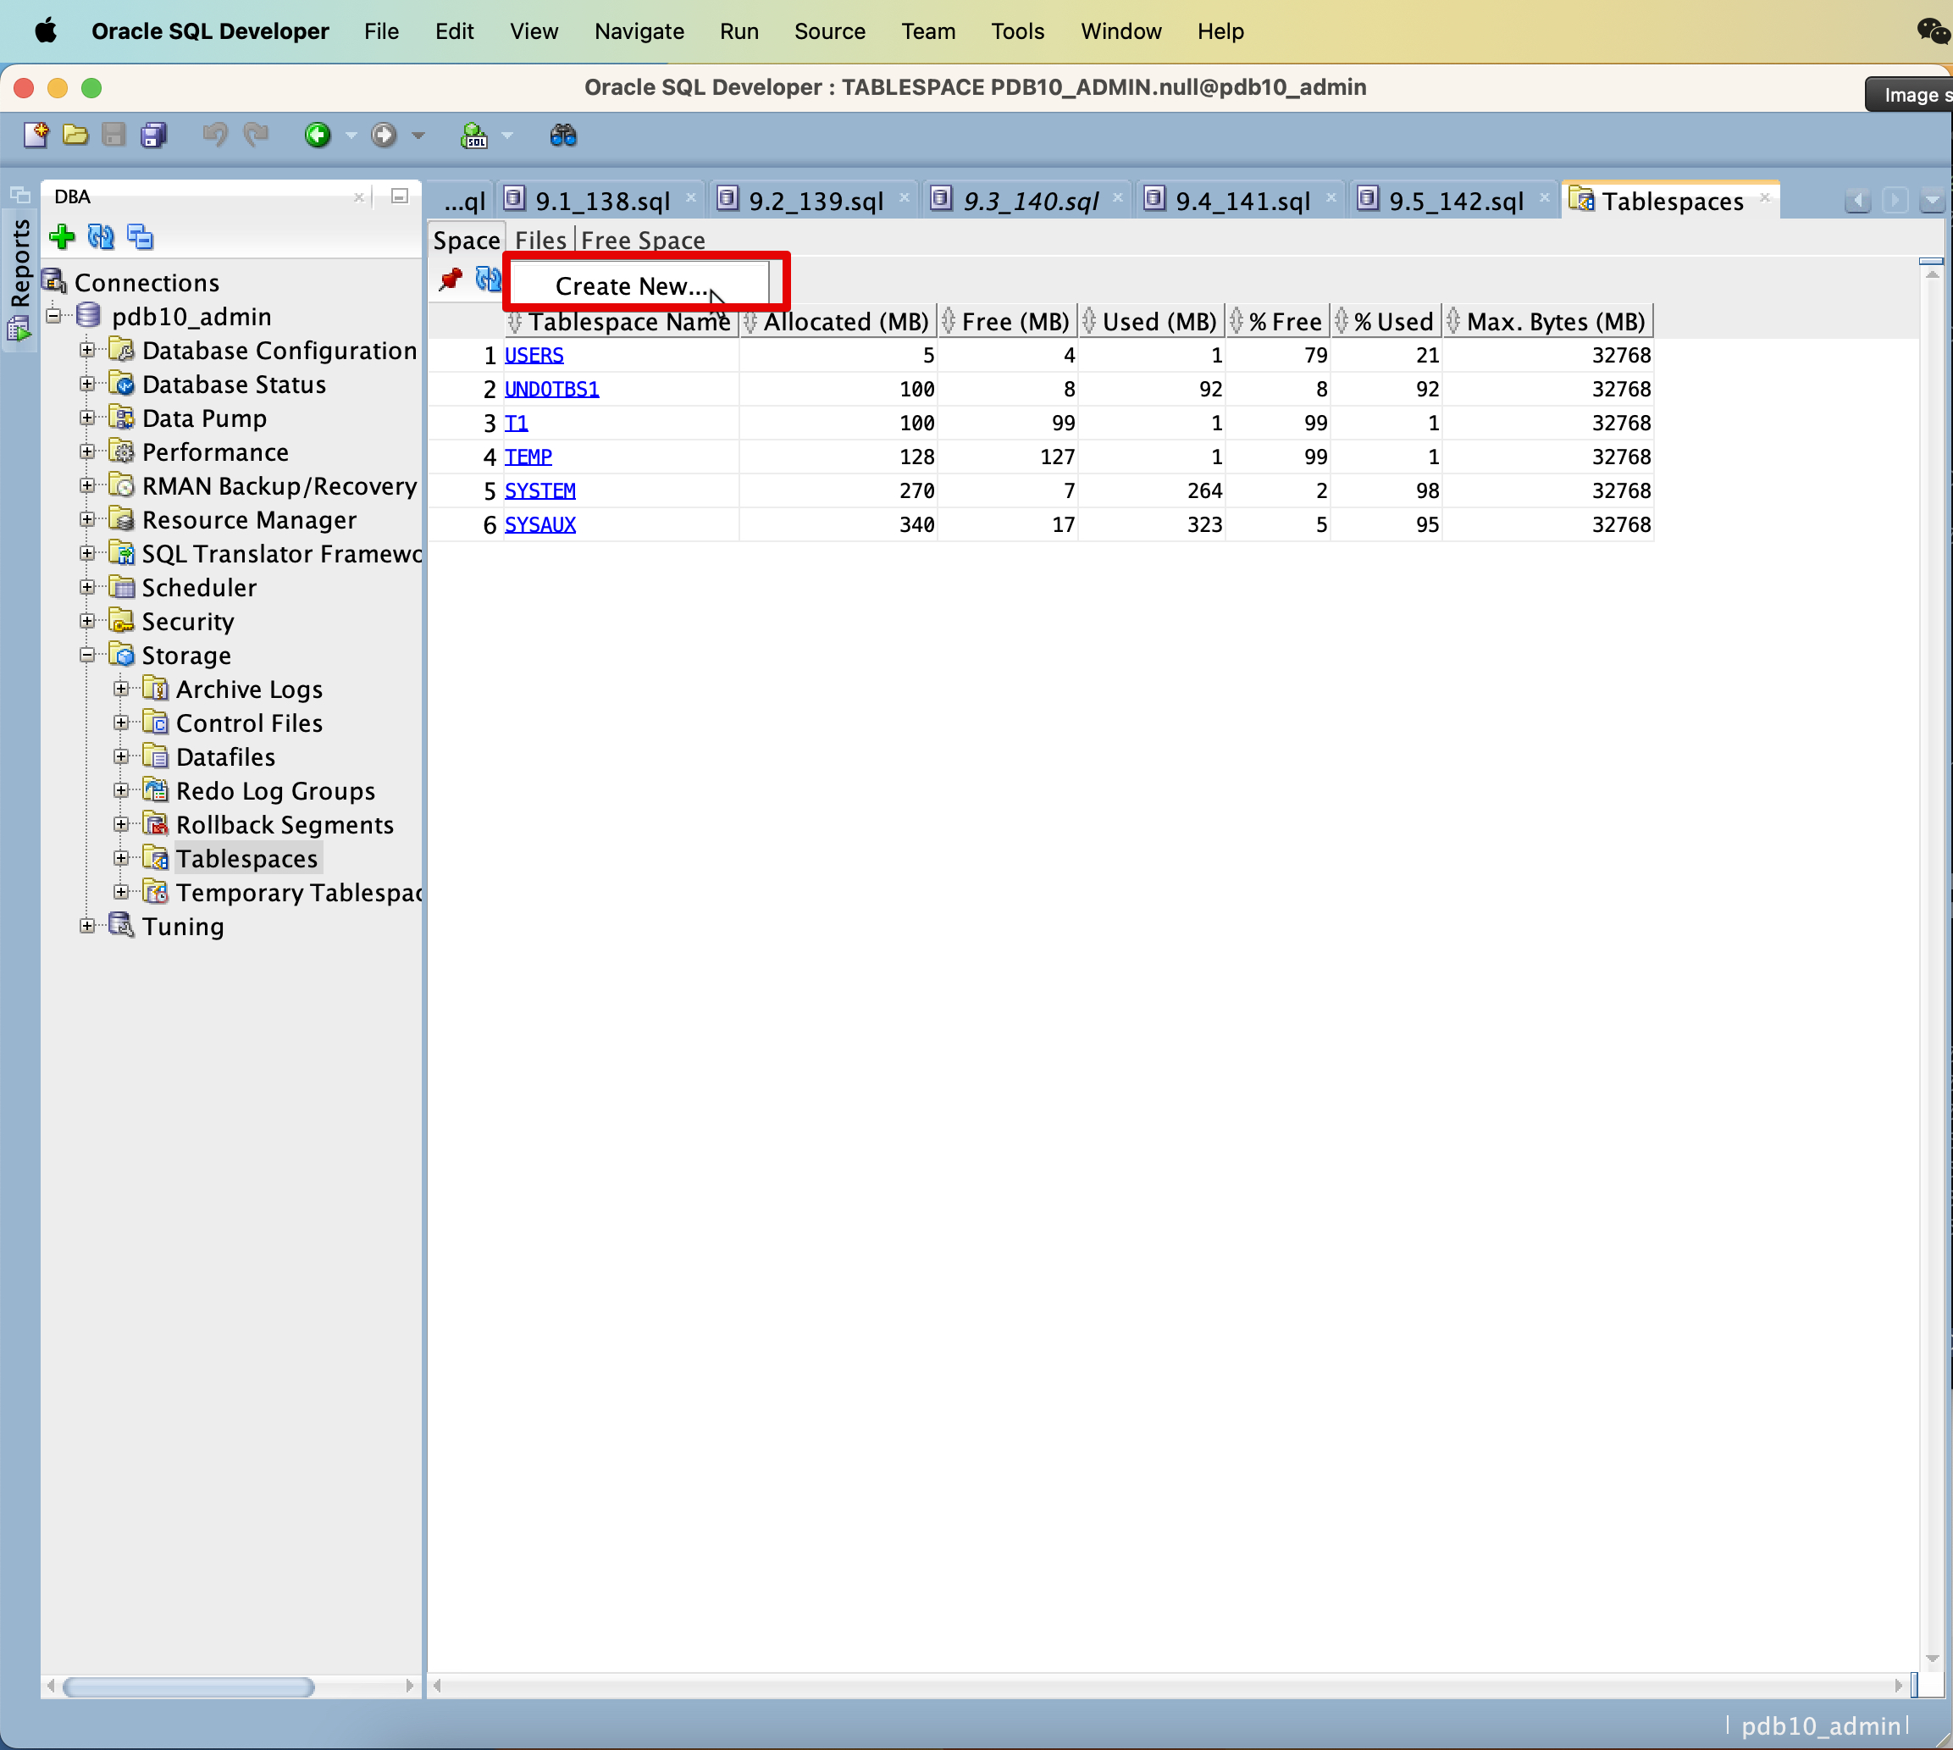This screenshot has height=1750, width=1953.
Task: Click the Save All toolbar icon
Action: (x=153, y=136)
